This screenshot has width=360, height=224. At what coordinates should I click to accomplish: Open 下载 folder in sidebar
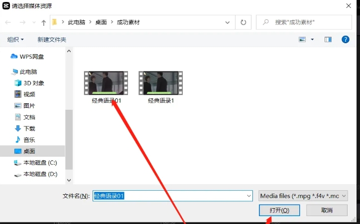25,129
